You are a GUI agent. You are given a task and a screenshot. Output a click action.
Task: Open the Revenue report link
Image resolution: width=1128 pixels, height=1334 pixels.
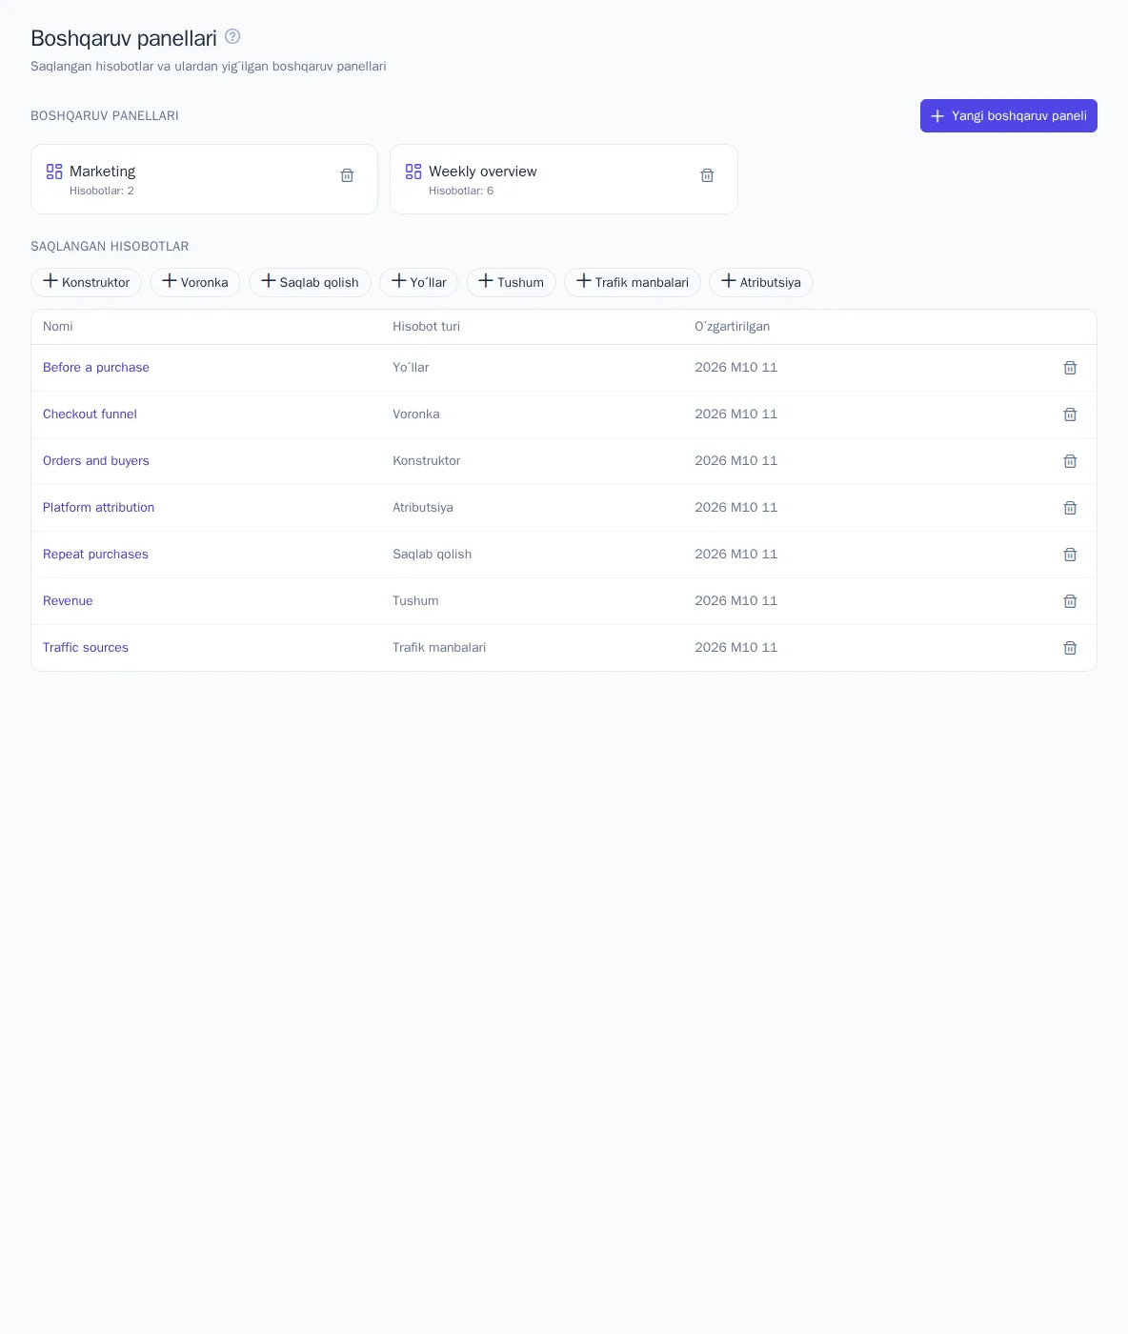(68, 601)
